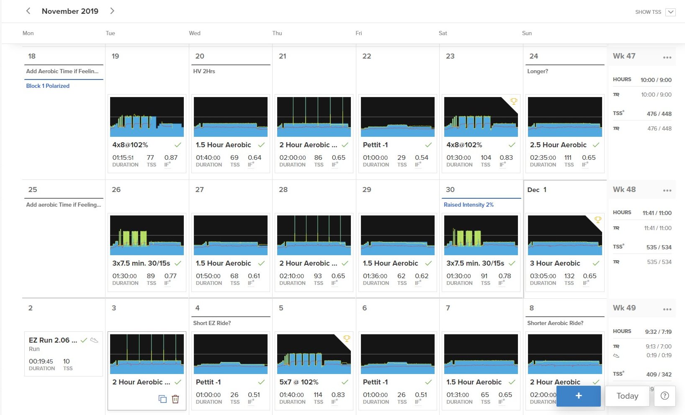
Task: Open Nov 22 Pettit -1 workout graph
Action: (398, 117)
